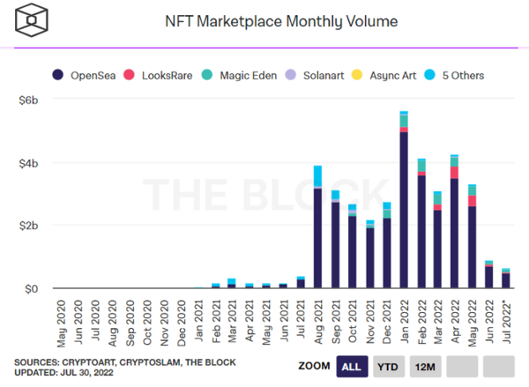
Task: Select the 12M zoom button
Action: tap(426, 367)
